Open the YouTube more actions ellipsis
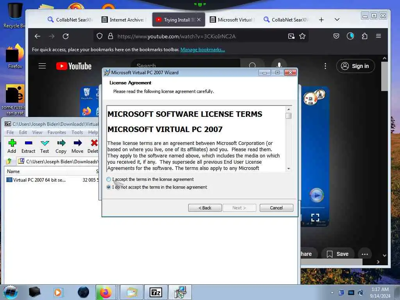 [x=365, y=254]
